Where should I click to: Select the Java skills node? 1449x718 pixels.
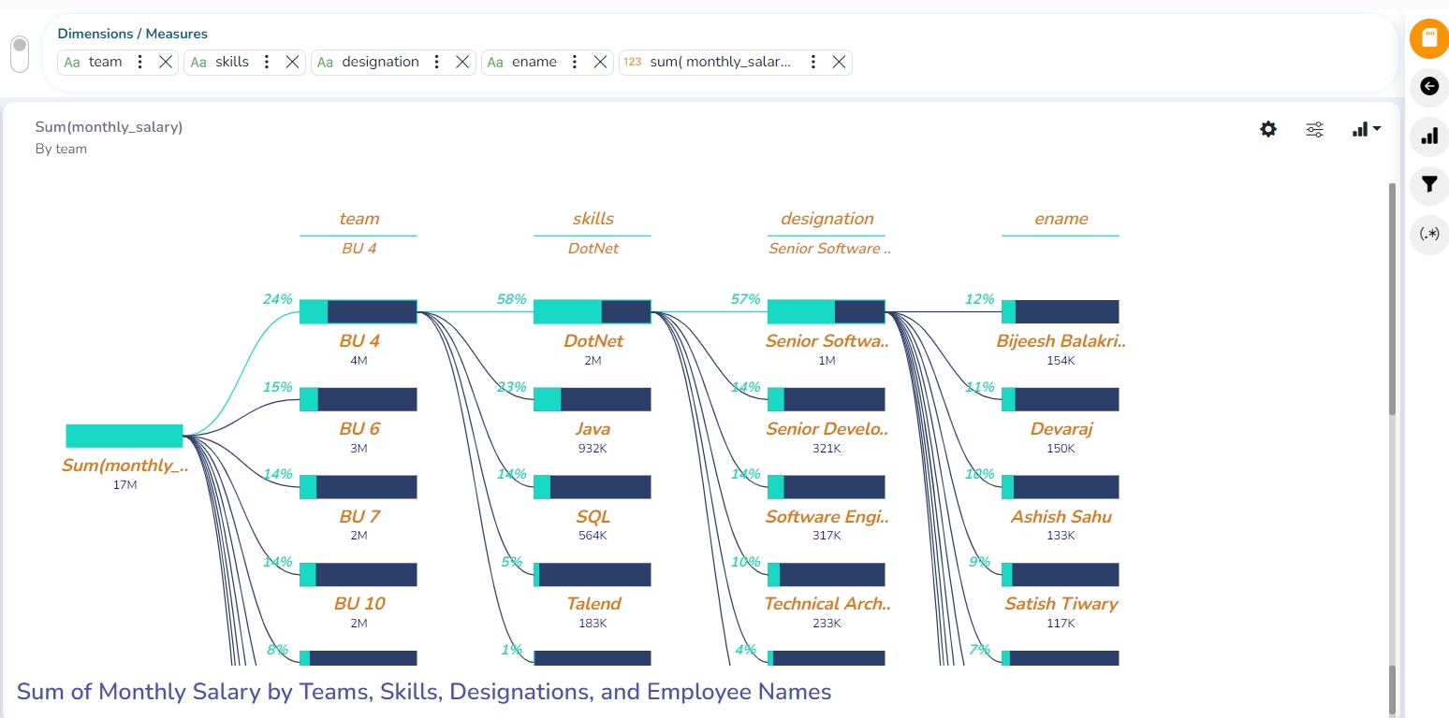592,399
